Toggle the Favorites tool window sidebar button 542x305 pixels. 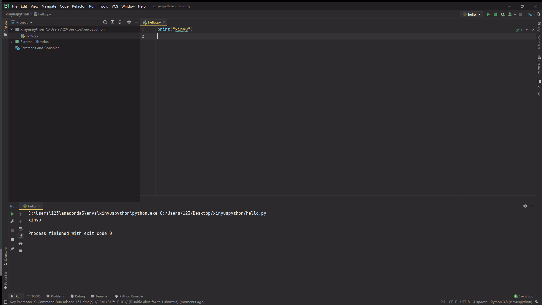[5, 280]
